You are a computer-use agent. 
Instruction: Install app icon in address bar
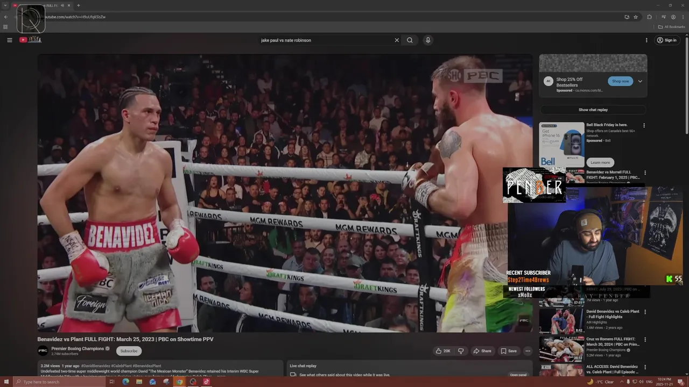627,17
